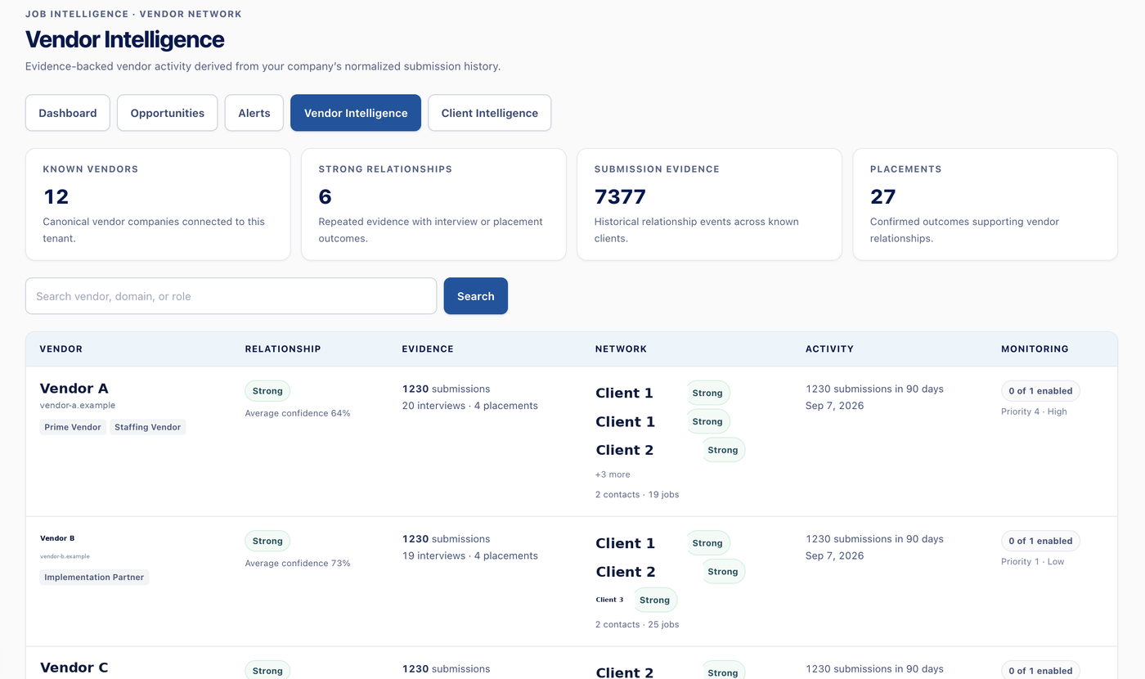The width and height of the screenshot is (1145, 679).
Task: Click the Vendor column header
Action: pos(61,349)
